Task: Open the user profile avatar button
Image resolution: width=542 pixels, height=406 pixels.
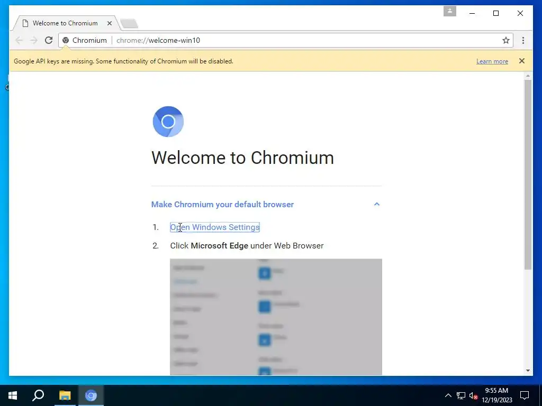Action: pyautogui.click(x=450, y=11)
